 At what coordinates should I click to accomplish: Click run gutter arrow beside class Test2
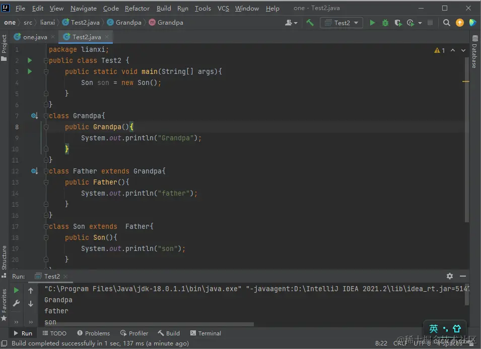pyautogui.click(x=30, y=60)
